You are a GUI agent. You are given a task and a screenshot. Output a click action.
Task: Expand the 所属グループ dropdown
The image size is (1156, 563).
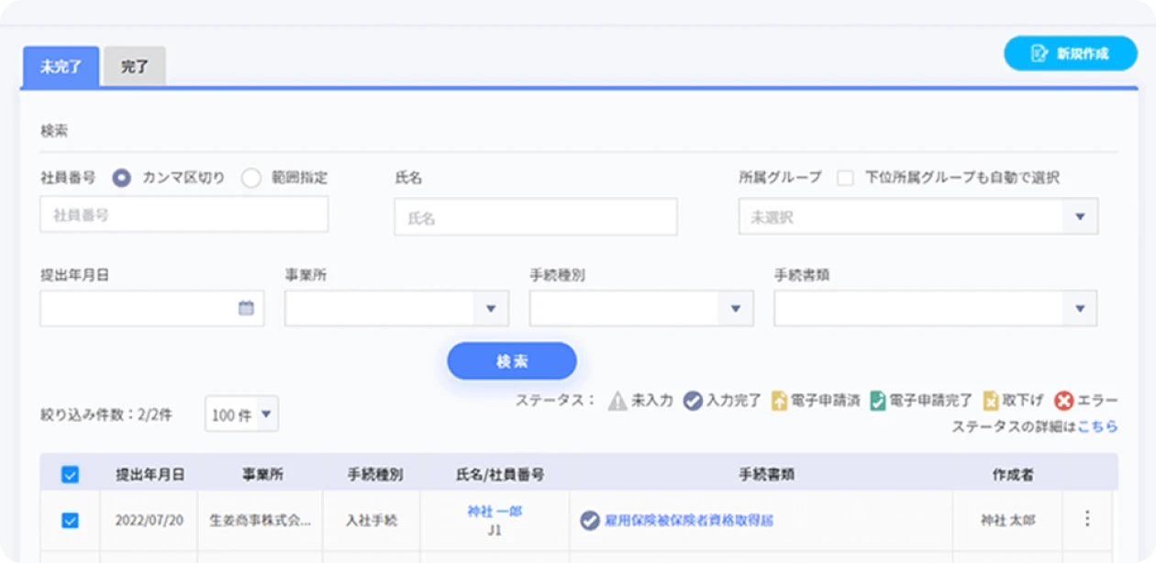point(1079,217)
